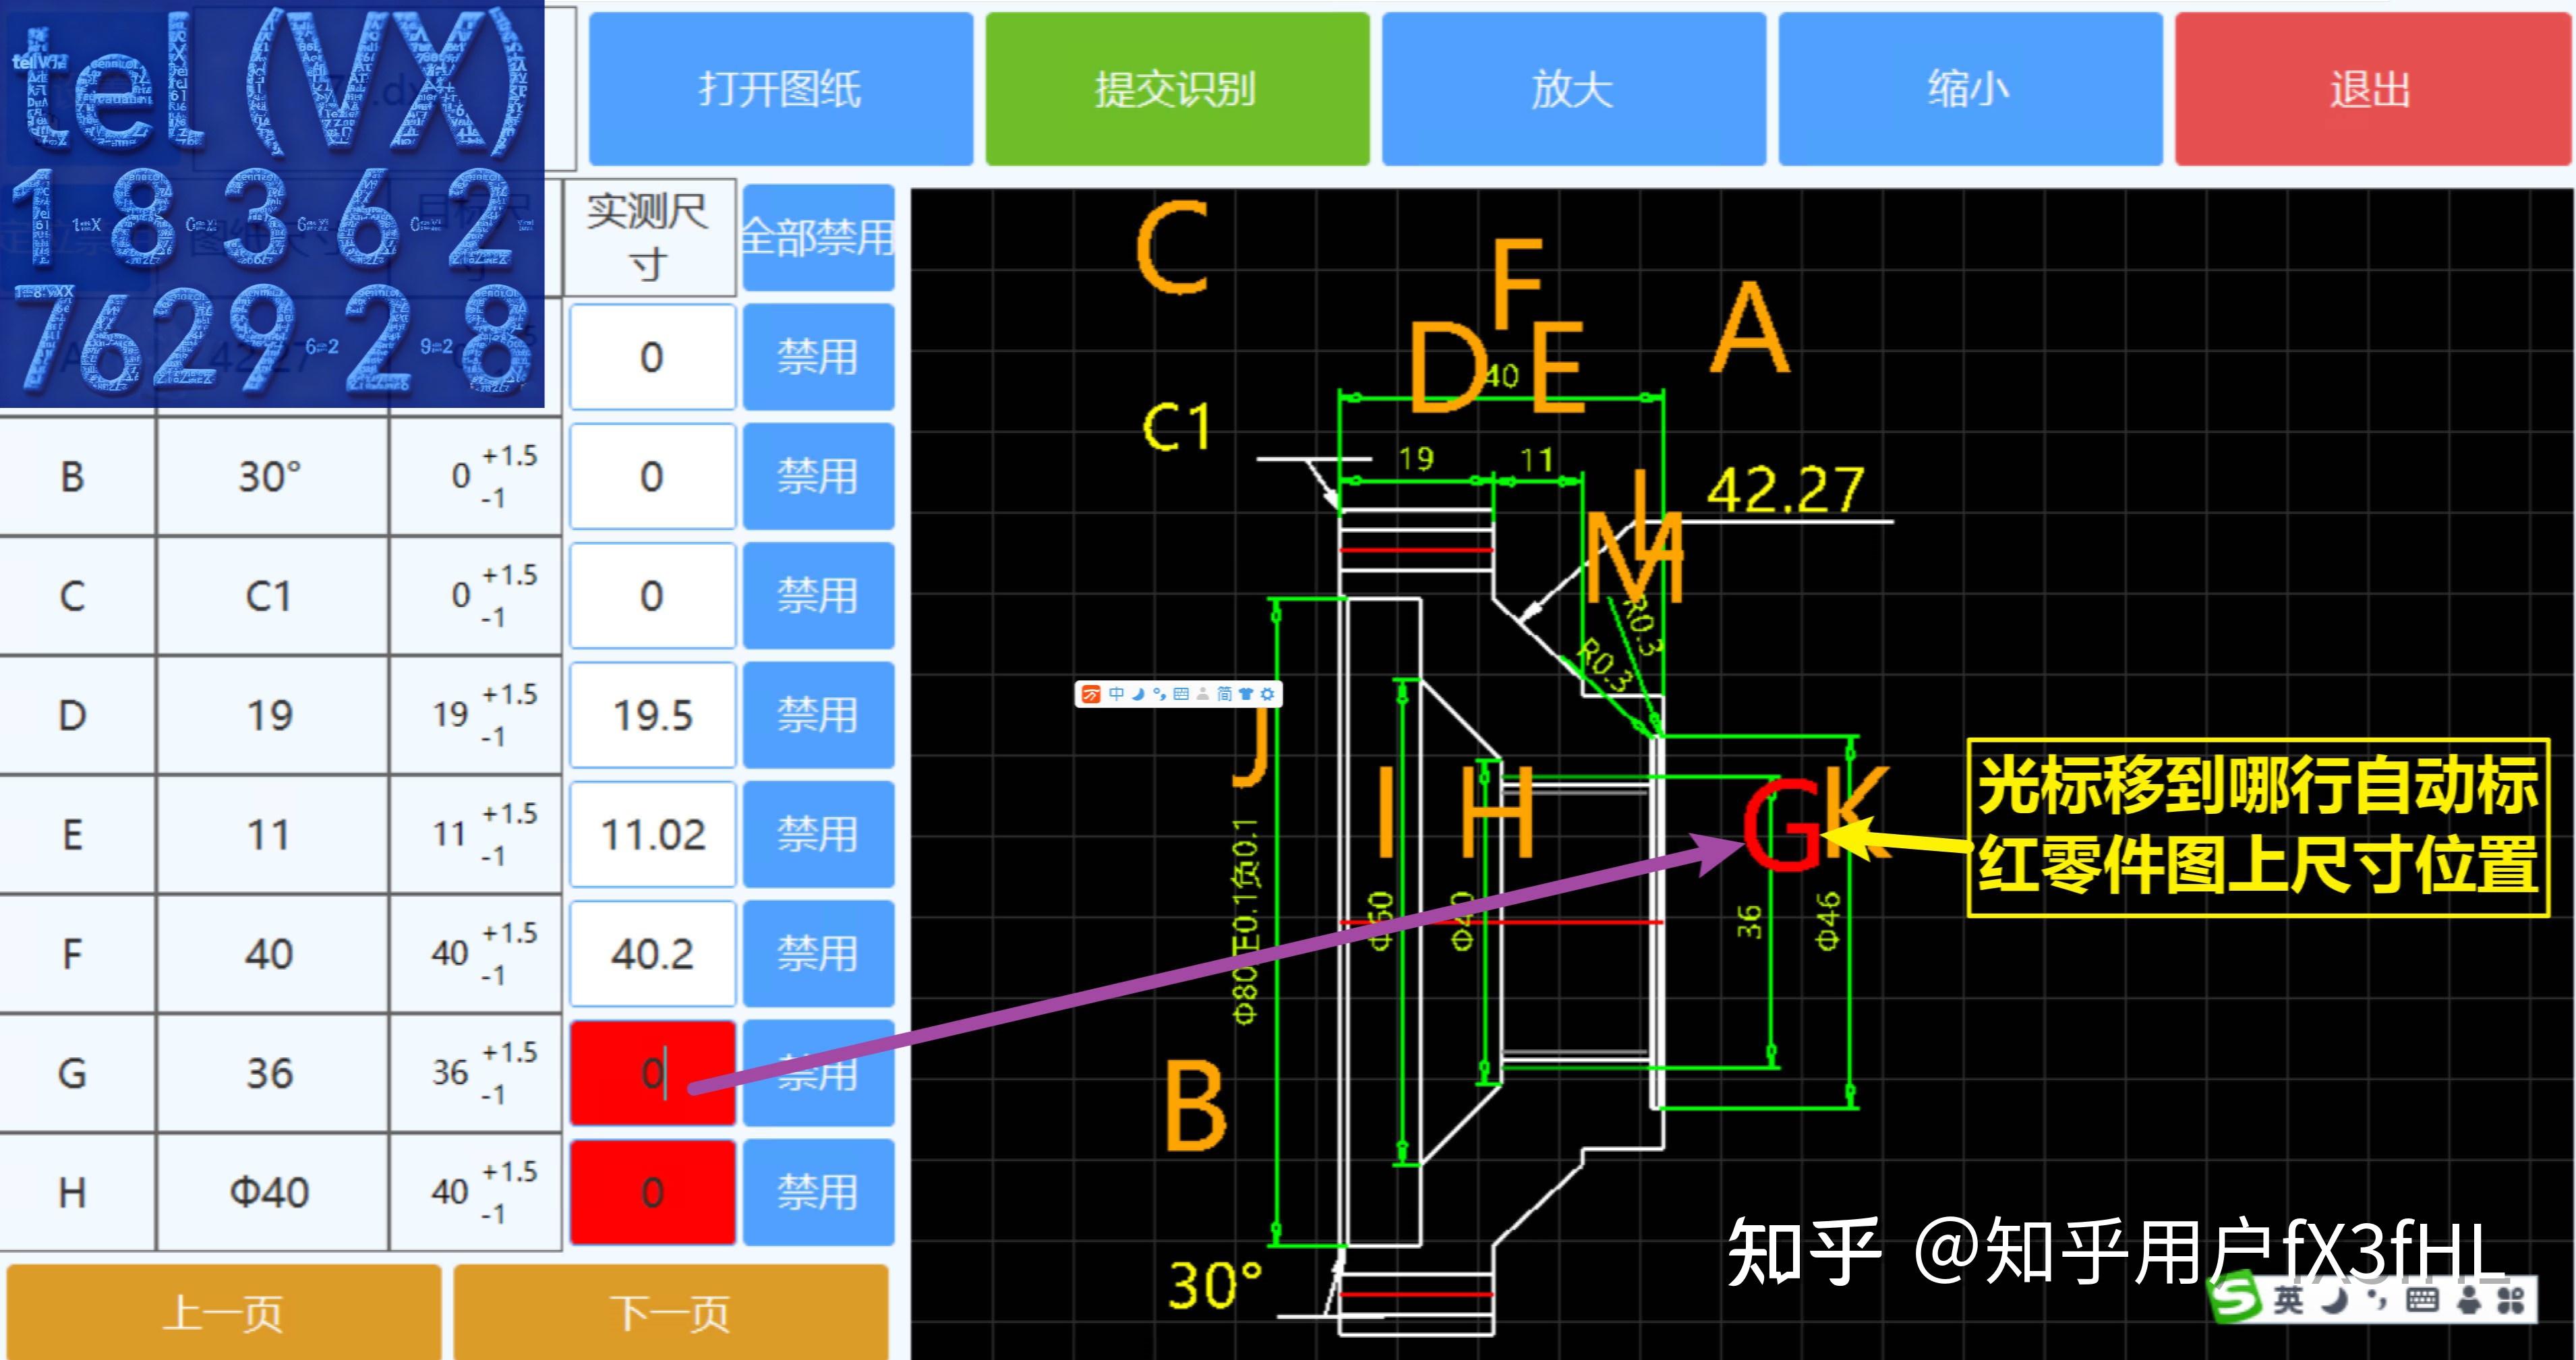
Task: Open four-leaf toolbox icon on Sogou bar
Action: point(2510,1300)
